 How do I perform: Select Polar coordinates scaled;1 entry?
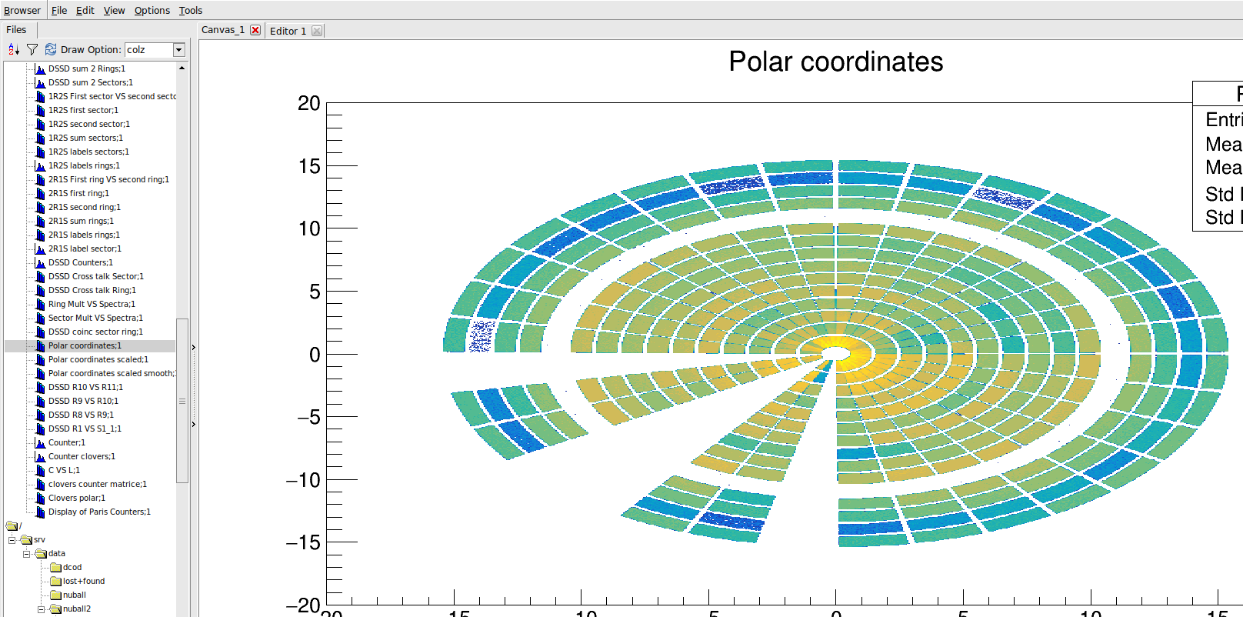point(98,359)
